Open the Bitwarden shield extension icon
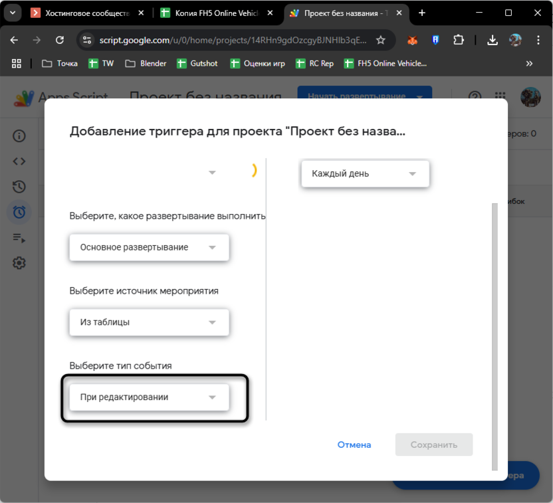This screenshot has height=503, width=553. [x=435, y=40]
